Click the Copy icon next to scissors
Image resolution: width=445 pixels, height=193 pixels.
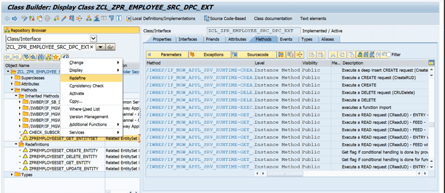[342, 55]
